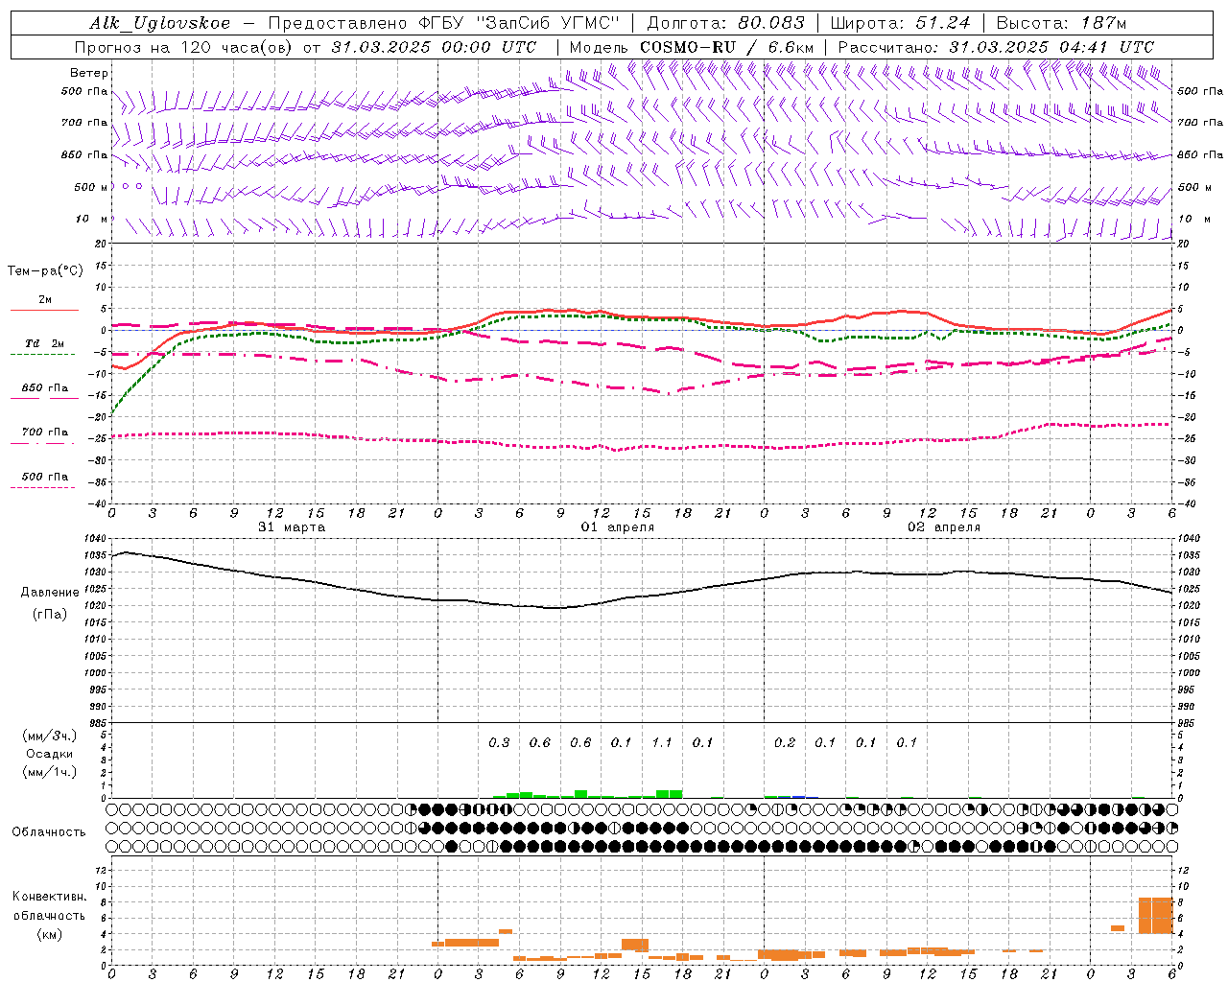The image size is (1228, 982).
Task: Select the Долгота: 80.083 longitude value
Action: [x=726, y=23]
